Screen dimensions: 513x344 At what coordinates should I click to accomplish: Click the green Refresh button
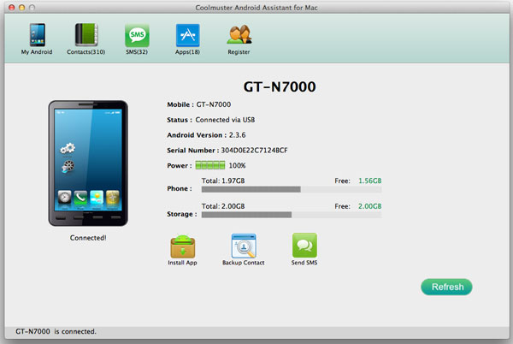point(446,287)
